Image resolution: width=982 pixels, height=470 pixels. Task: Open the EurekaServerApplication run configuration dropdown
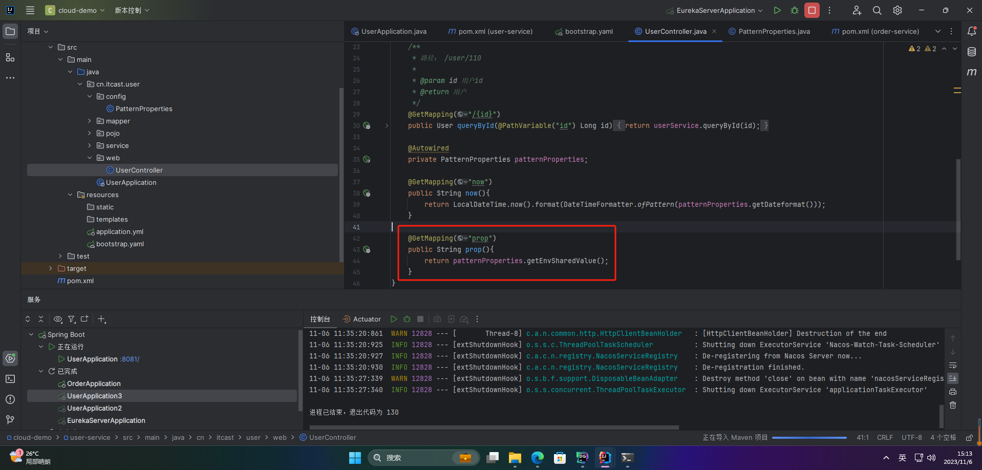(x=715, y=10)
